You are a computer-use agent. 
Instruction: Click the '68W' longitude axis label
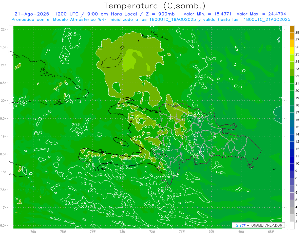click(x=271, y=231)
